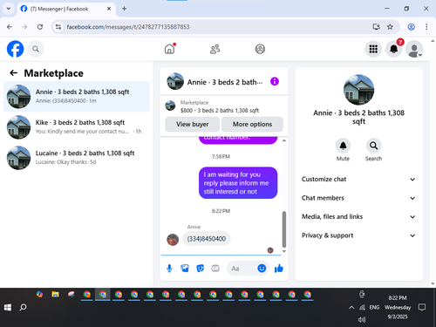
Task: Open Facebook search magnifier icon
Action: tap(36, 49)
